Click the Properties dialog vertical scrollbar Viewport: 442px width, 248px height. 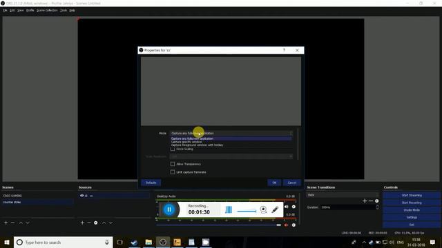coord(298,144)
